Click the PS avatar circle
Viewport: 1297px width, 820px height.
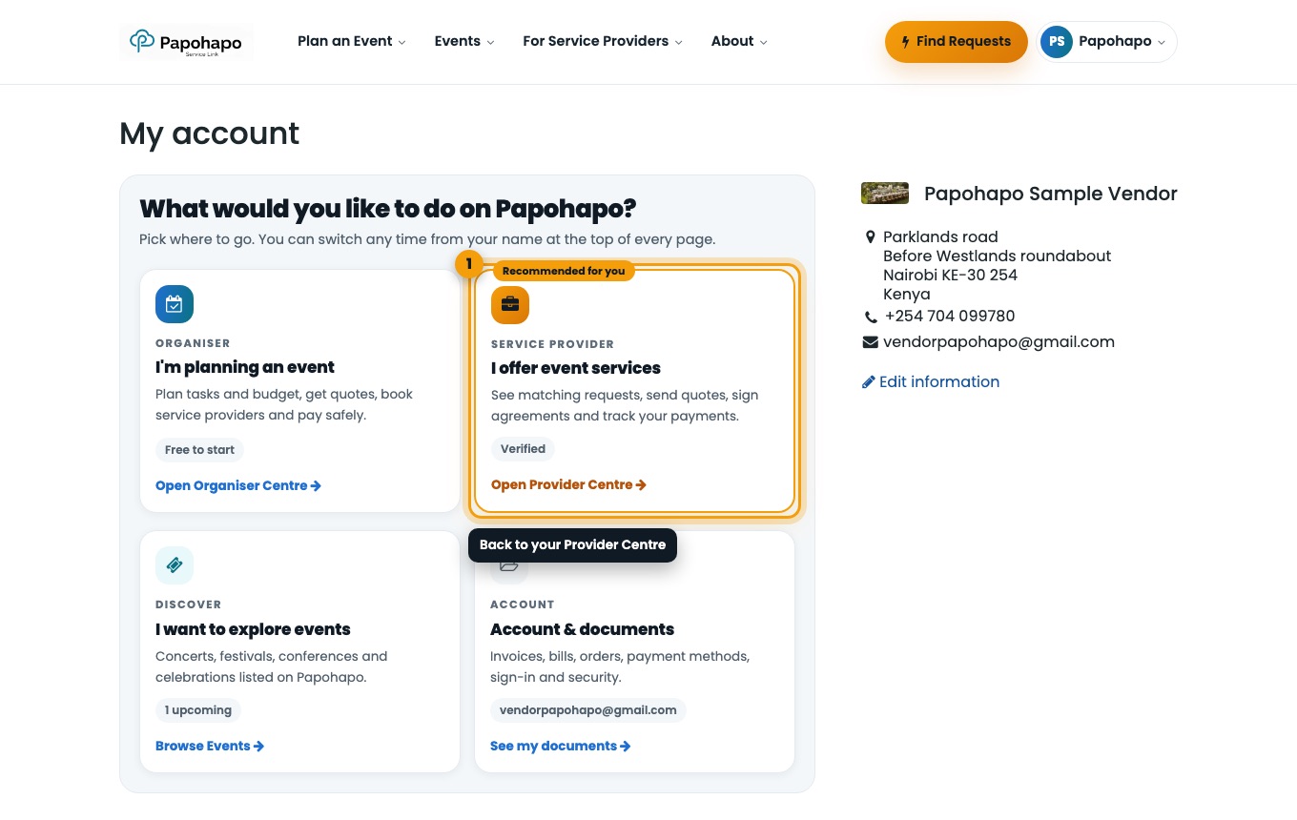[x=1057, y=42]
